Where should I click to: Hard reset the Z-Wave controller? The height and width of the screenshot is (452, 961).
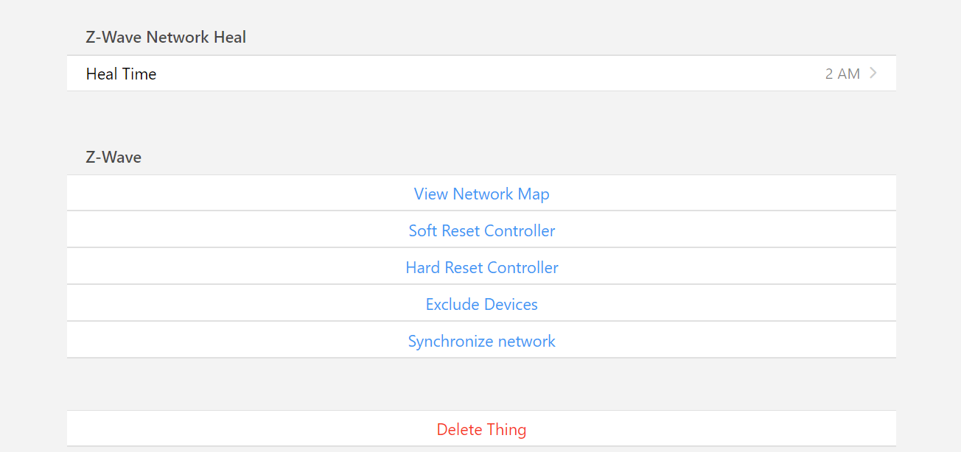(x=481, y=266)
